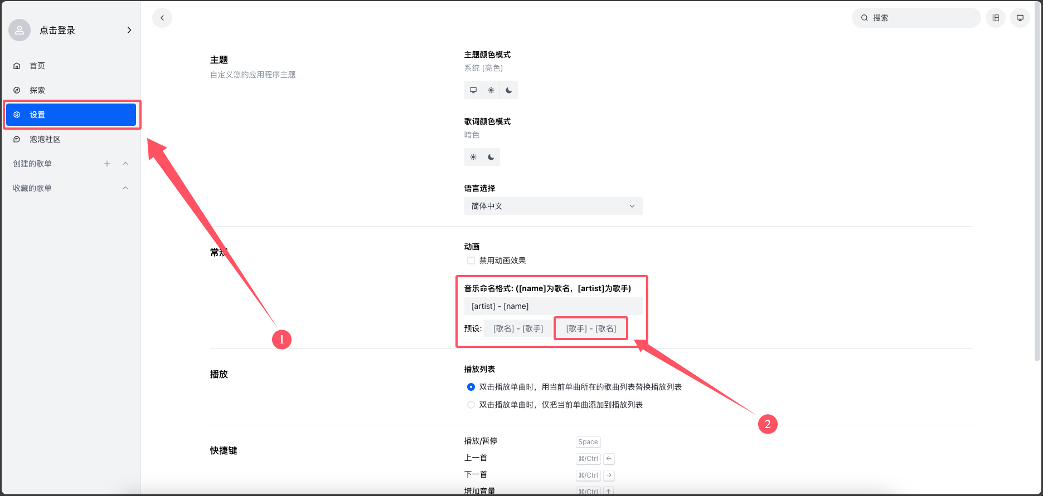1043x496 pixels.
Task: Click right arrow key for 下一首
Action: [609, 475]
